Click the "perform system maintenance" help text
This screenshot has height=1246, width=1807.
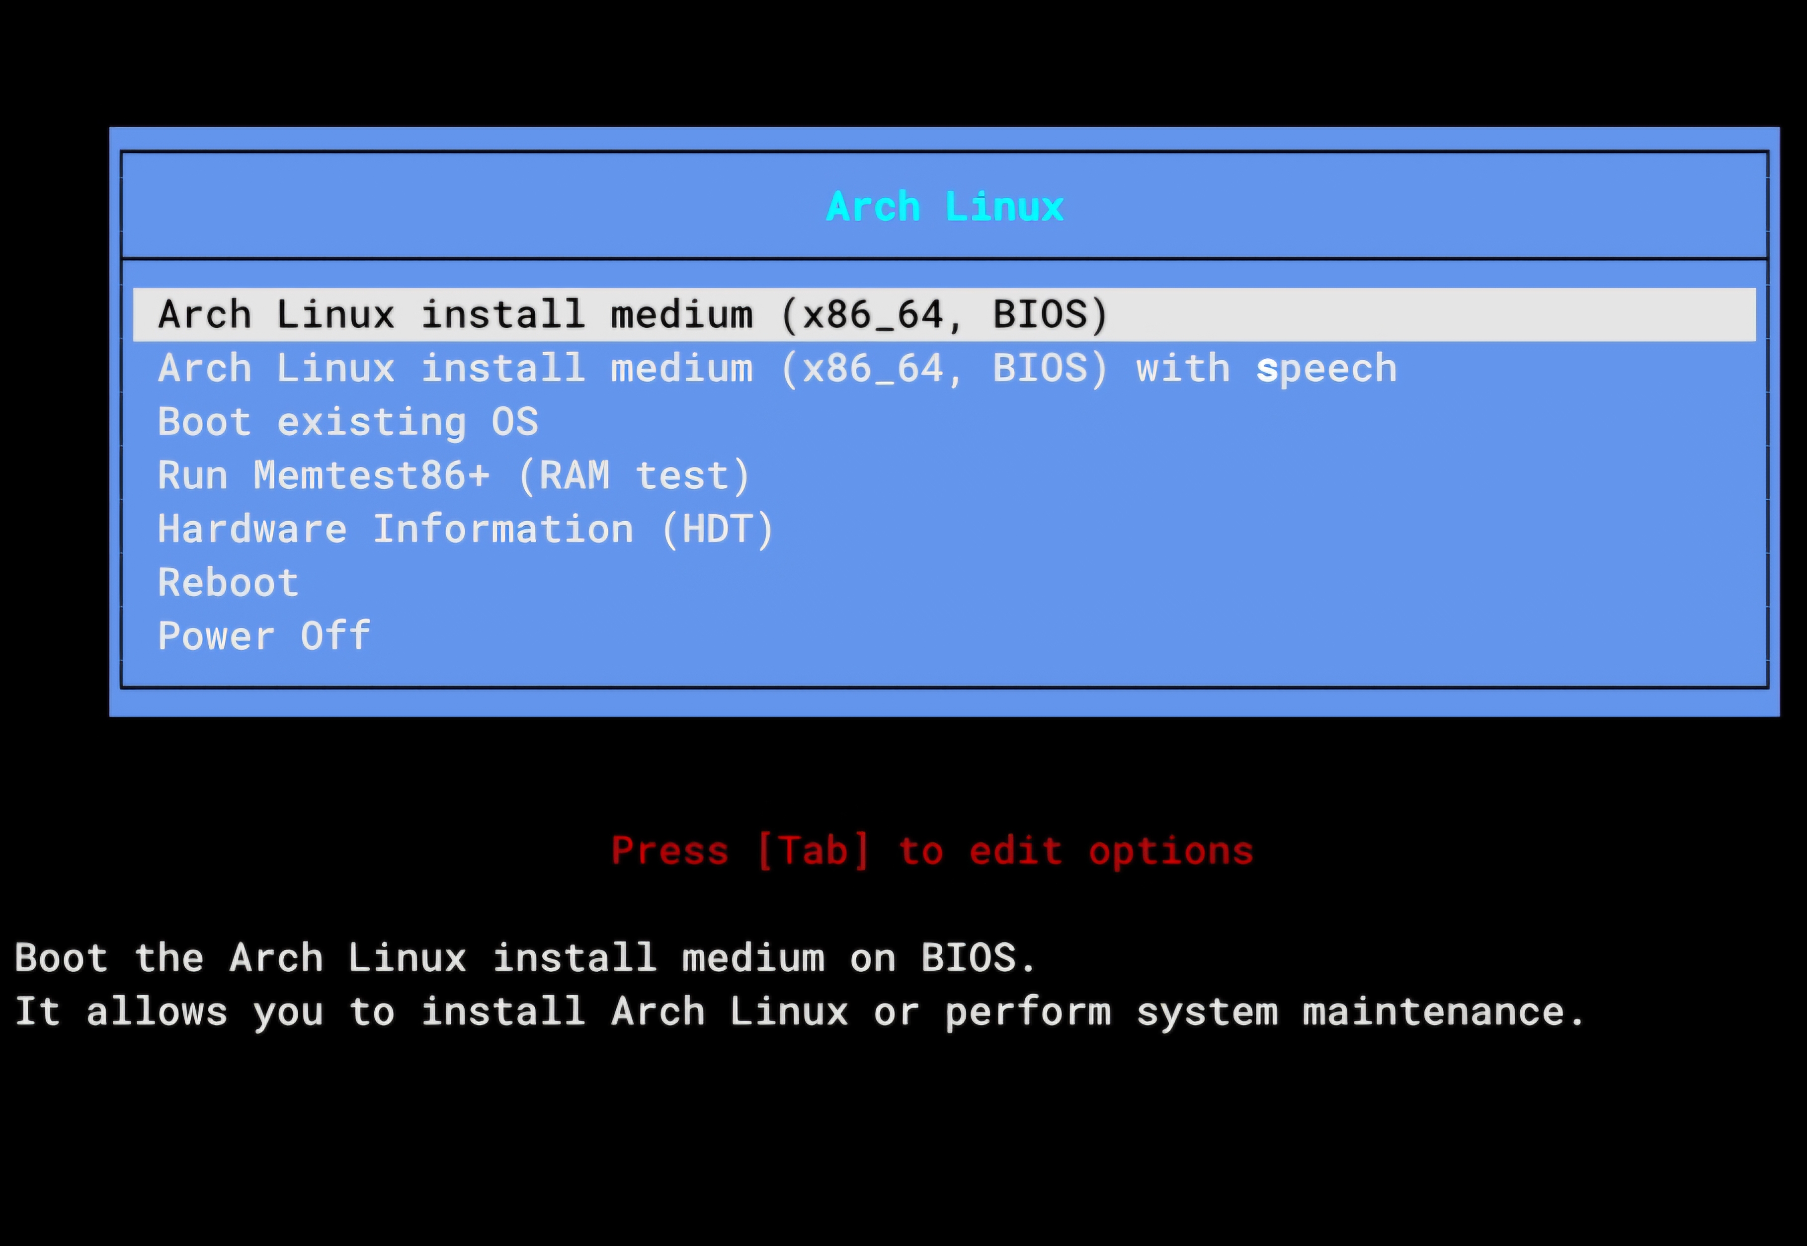coord(1265,1012)
